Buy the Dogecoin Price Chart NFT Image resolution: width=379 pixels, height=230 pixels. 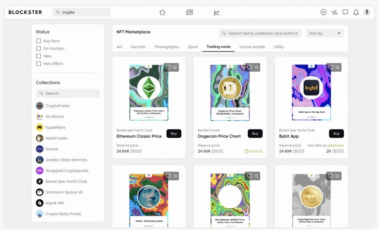[x=255, y=134]
